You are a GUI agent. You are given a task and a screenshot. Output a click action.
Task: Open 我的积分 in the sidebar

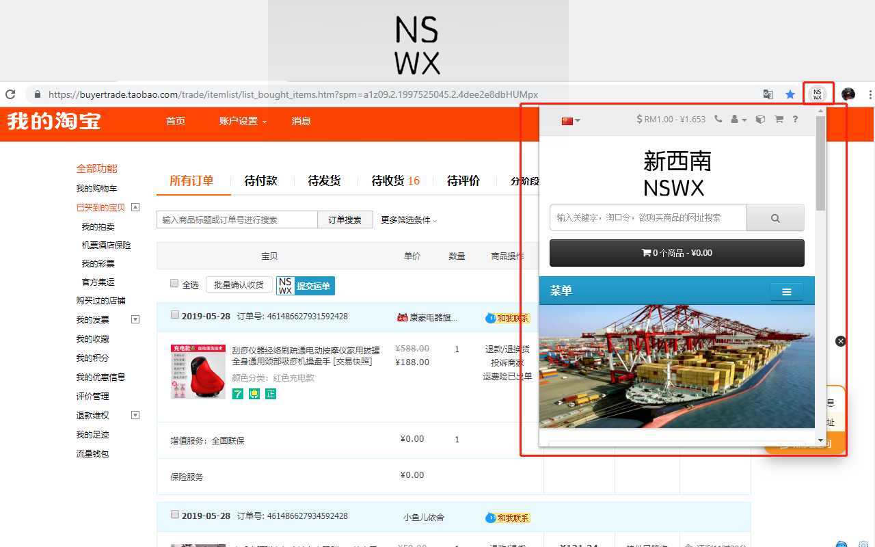pos(92,358)
